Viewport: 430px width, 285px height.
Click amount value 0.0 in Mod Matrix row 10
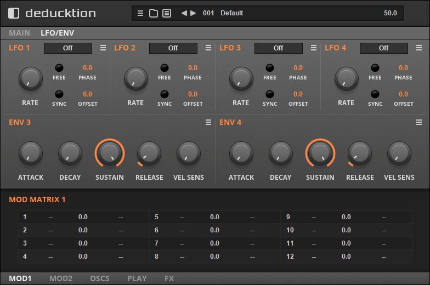pyautogui.click(x=346, y=230)
